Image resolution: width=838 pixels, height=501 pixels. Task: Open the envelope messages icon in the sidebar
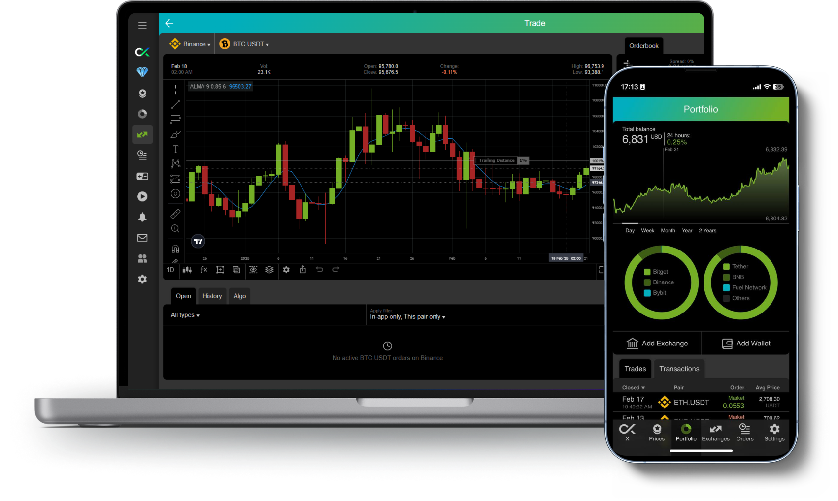point(142,238)
